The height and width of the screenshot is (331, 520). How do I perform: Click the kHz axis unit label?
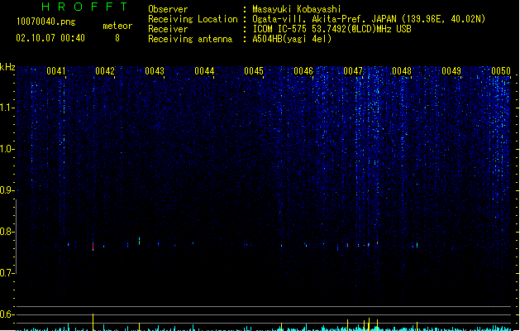tap(7, 67)
